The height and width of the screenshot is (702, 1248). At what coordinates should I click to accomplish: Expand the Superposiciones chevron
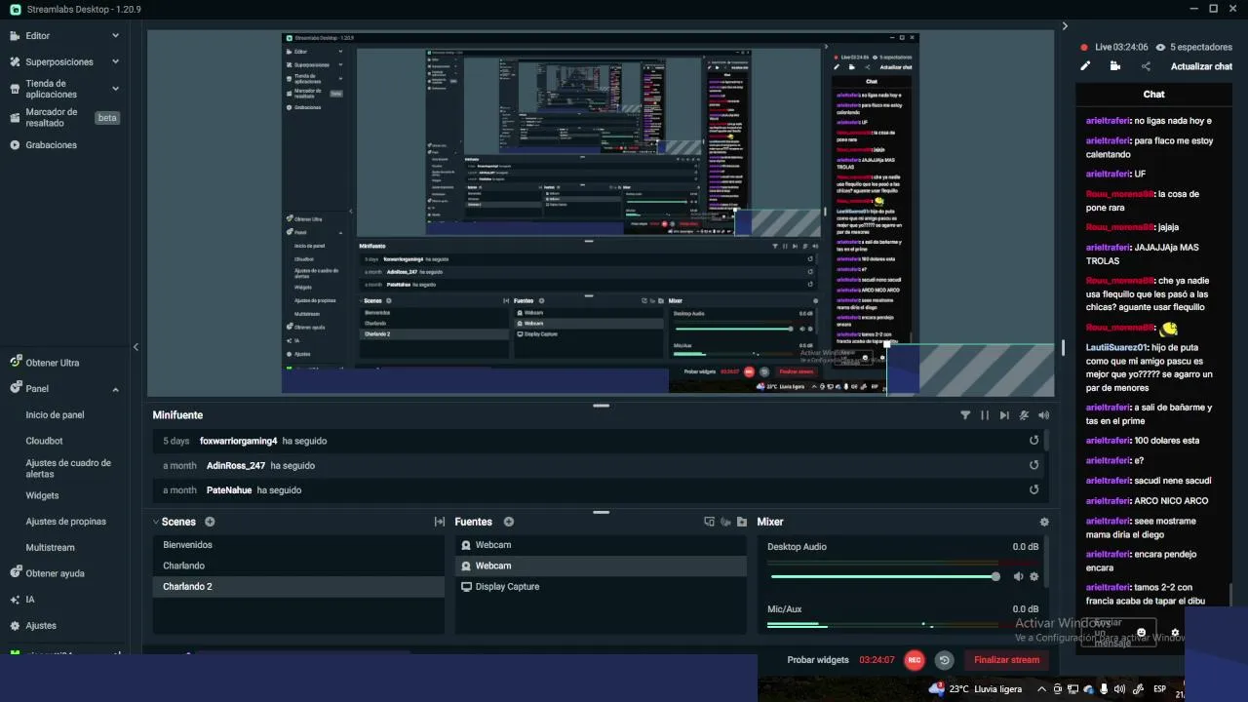point(115,61)
